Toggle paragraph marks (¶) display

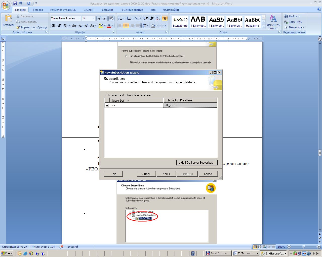pos(165,18)
